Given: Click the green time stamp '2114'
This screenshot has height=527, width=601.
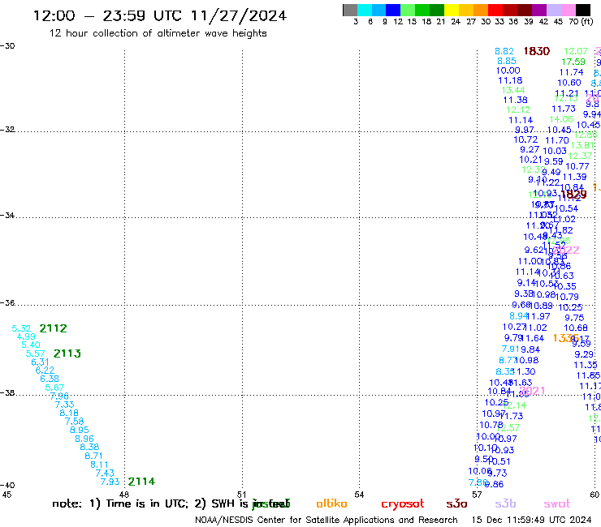Looking at the screenshot, I should tap(141, 482).
